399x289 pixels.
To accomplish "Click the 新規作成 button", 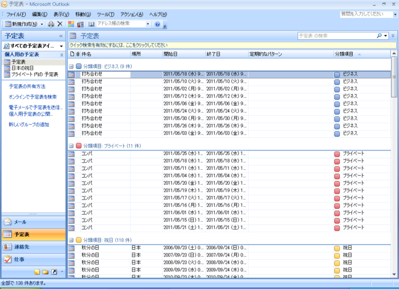I will click(x=22, y=24).
